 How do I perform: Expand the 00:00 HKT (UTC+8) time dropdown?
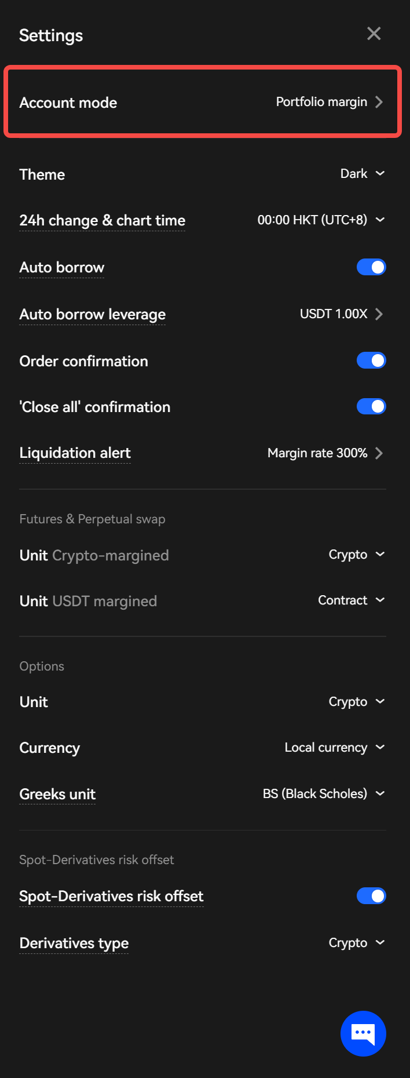[x=321, y=220]
